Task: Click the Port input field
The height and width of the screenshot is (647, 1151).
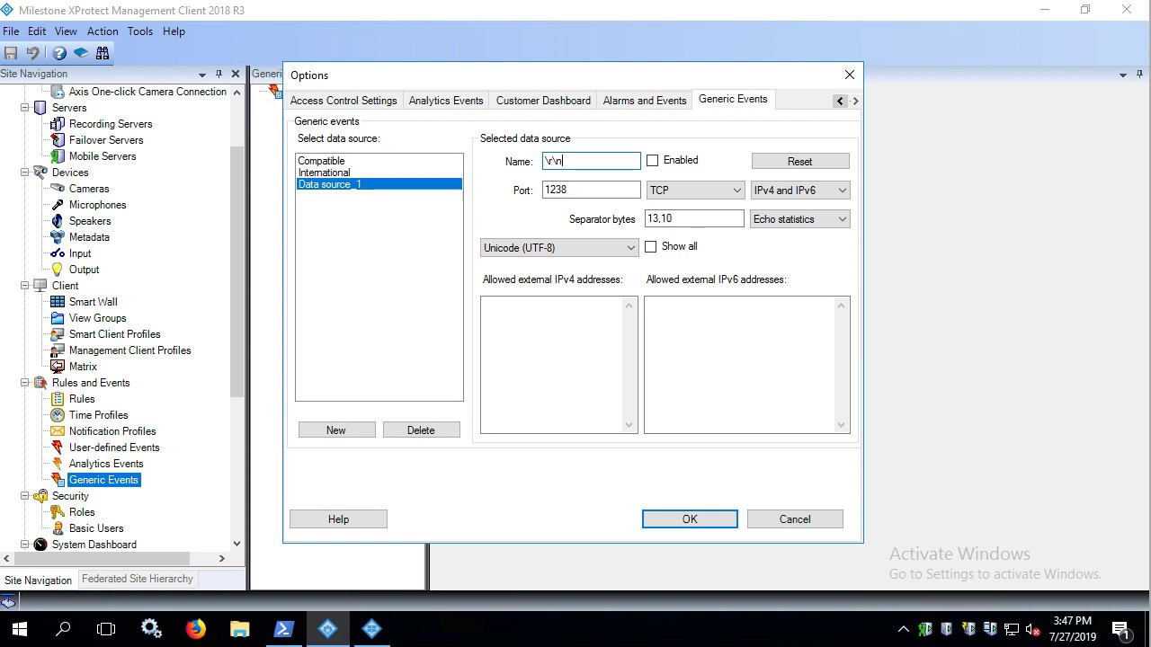Action: tap(592, 190)
